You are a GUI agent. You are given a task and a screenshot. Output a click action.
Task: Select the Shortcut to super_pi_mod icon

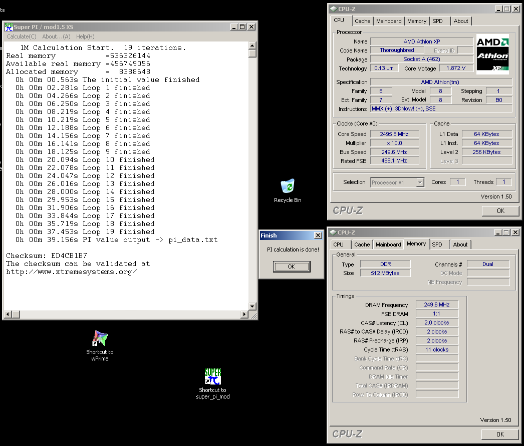pos(213,383)
